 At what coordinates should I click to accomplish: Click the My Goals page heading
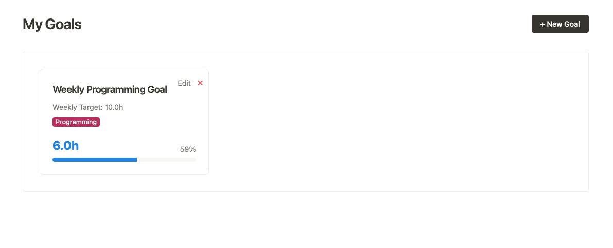pos(52,24)
